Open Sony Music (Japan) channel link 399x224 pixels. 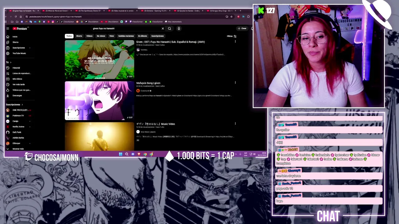(146, 132)
